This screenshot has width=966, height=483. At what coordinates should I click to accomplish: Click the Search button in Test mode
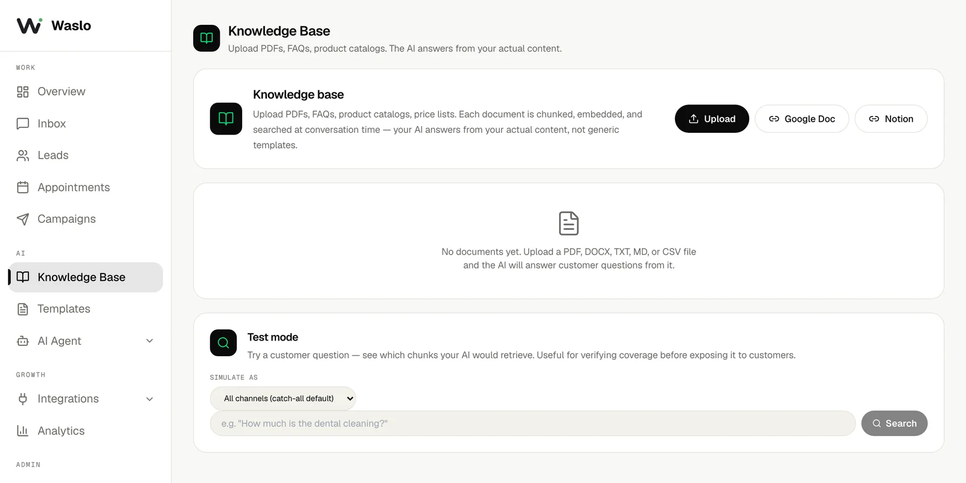click(x=894, y=424)
